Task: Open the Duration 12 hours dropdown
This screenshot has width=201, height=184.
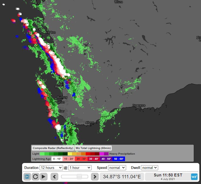Action: point(51,168)
